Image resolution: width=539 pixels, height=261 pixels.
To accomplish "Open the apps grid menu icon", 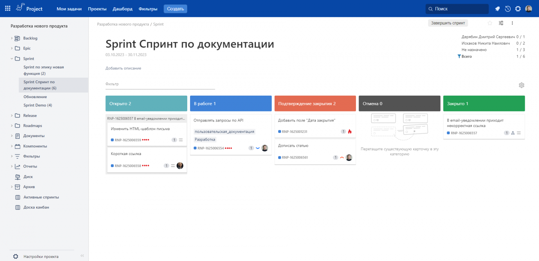I will (8, 9).
